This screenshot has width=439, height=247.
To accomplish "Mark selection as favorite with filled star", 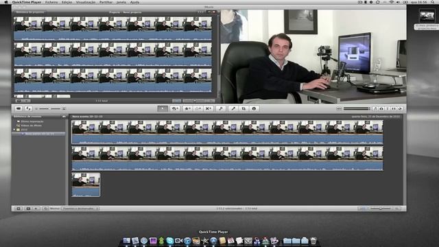I will click(x=187, y=108).
